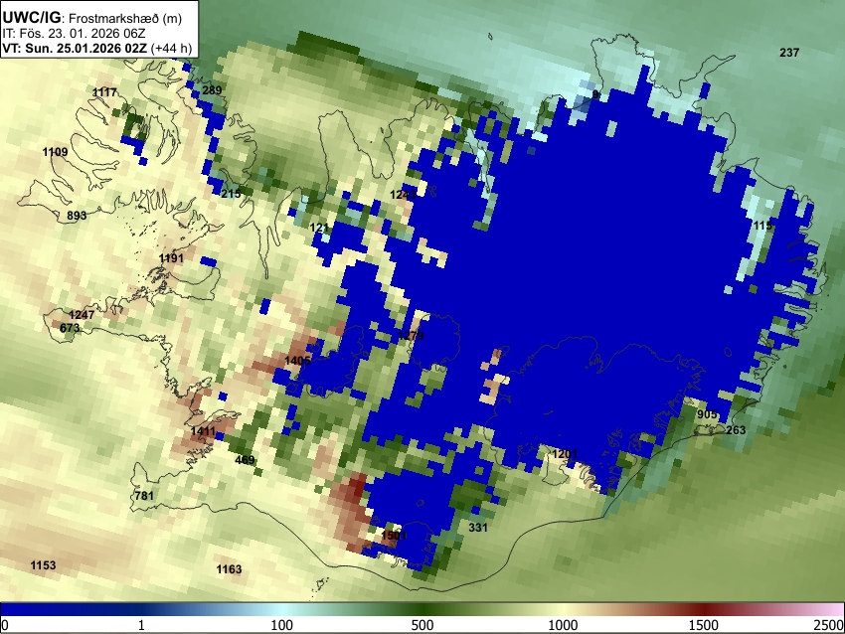
Task: Select the 2500 tick on colour legend
Action: (x=829, y=625)
